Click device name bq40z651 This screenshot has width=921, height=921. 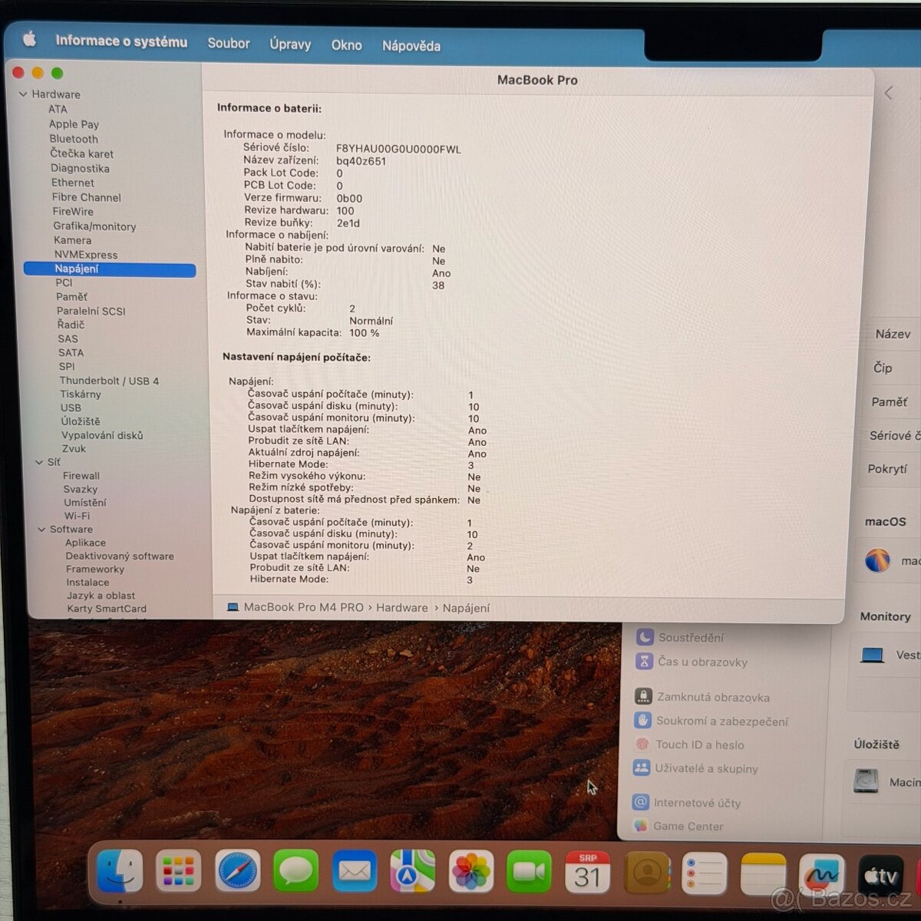(361, 161)
